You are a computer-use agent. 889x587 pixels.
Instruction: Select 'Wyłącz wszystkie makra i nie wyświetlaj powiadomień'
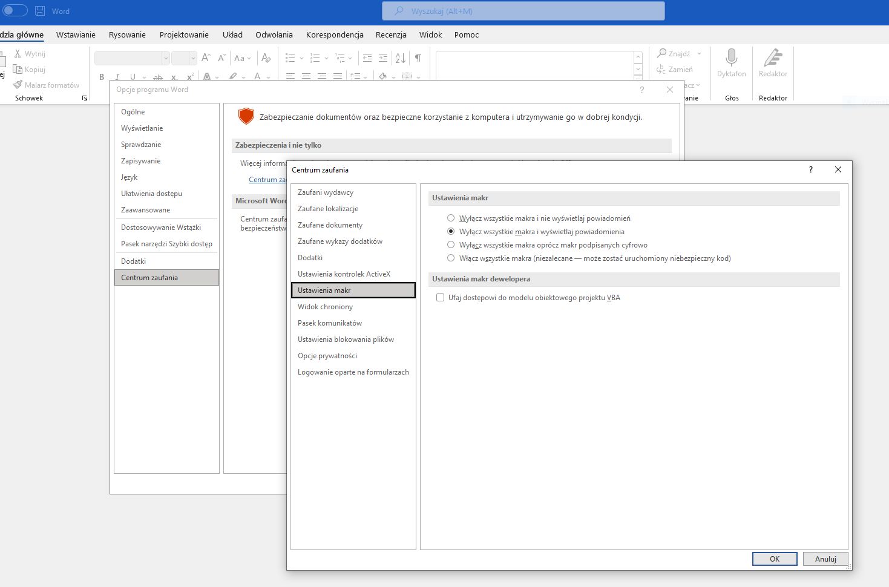(x=451, y=218)
